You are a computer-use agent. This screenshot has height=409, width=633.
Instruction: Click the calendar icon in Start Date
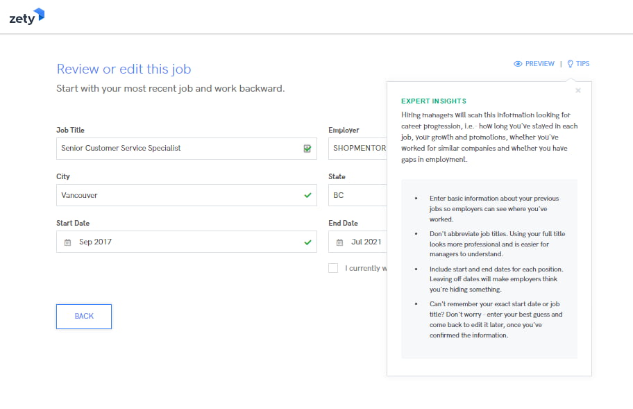[x=68, y=242]
